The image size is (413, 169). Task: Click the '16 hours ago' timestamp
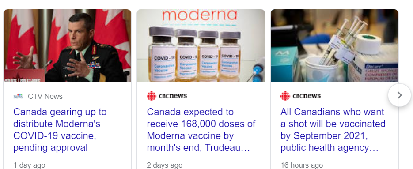point(302,165)
